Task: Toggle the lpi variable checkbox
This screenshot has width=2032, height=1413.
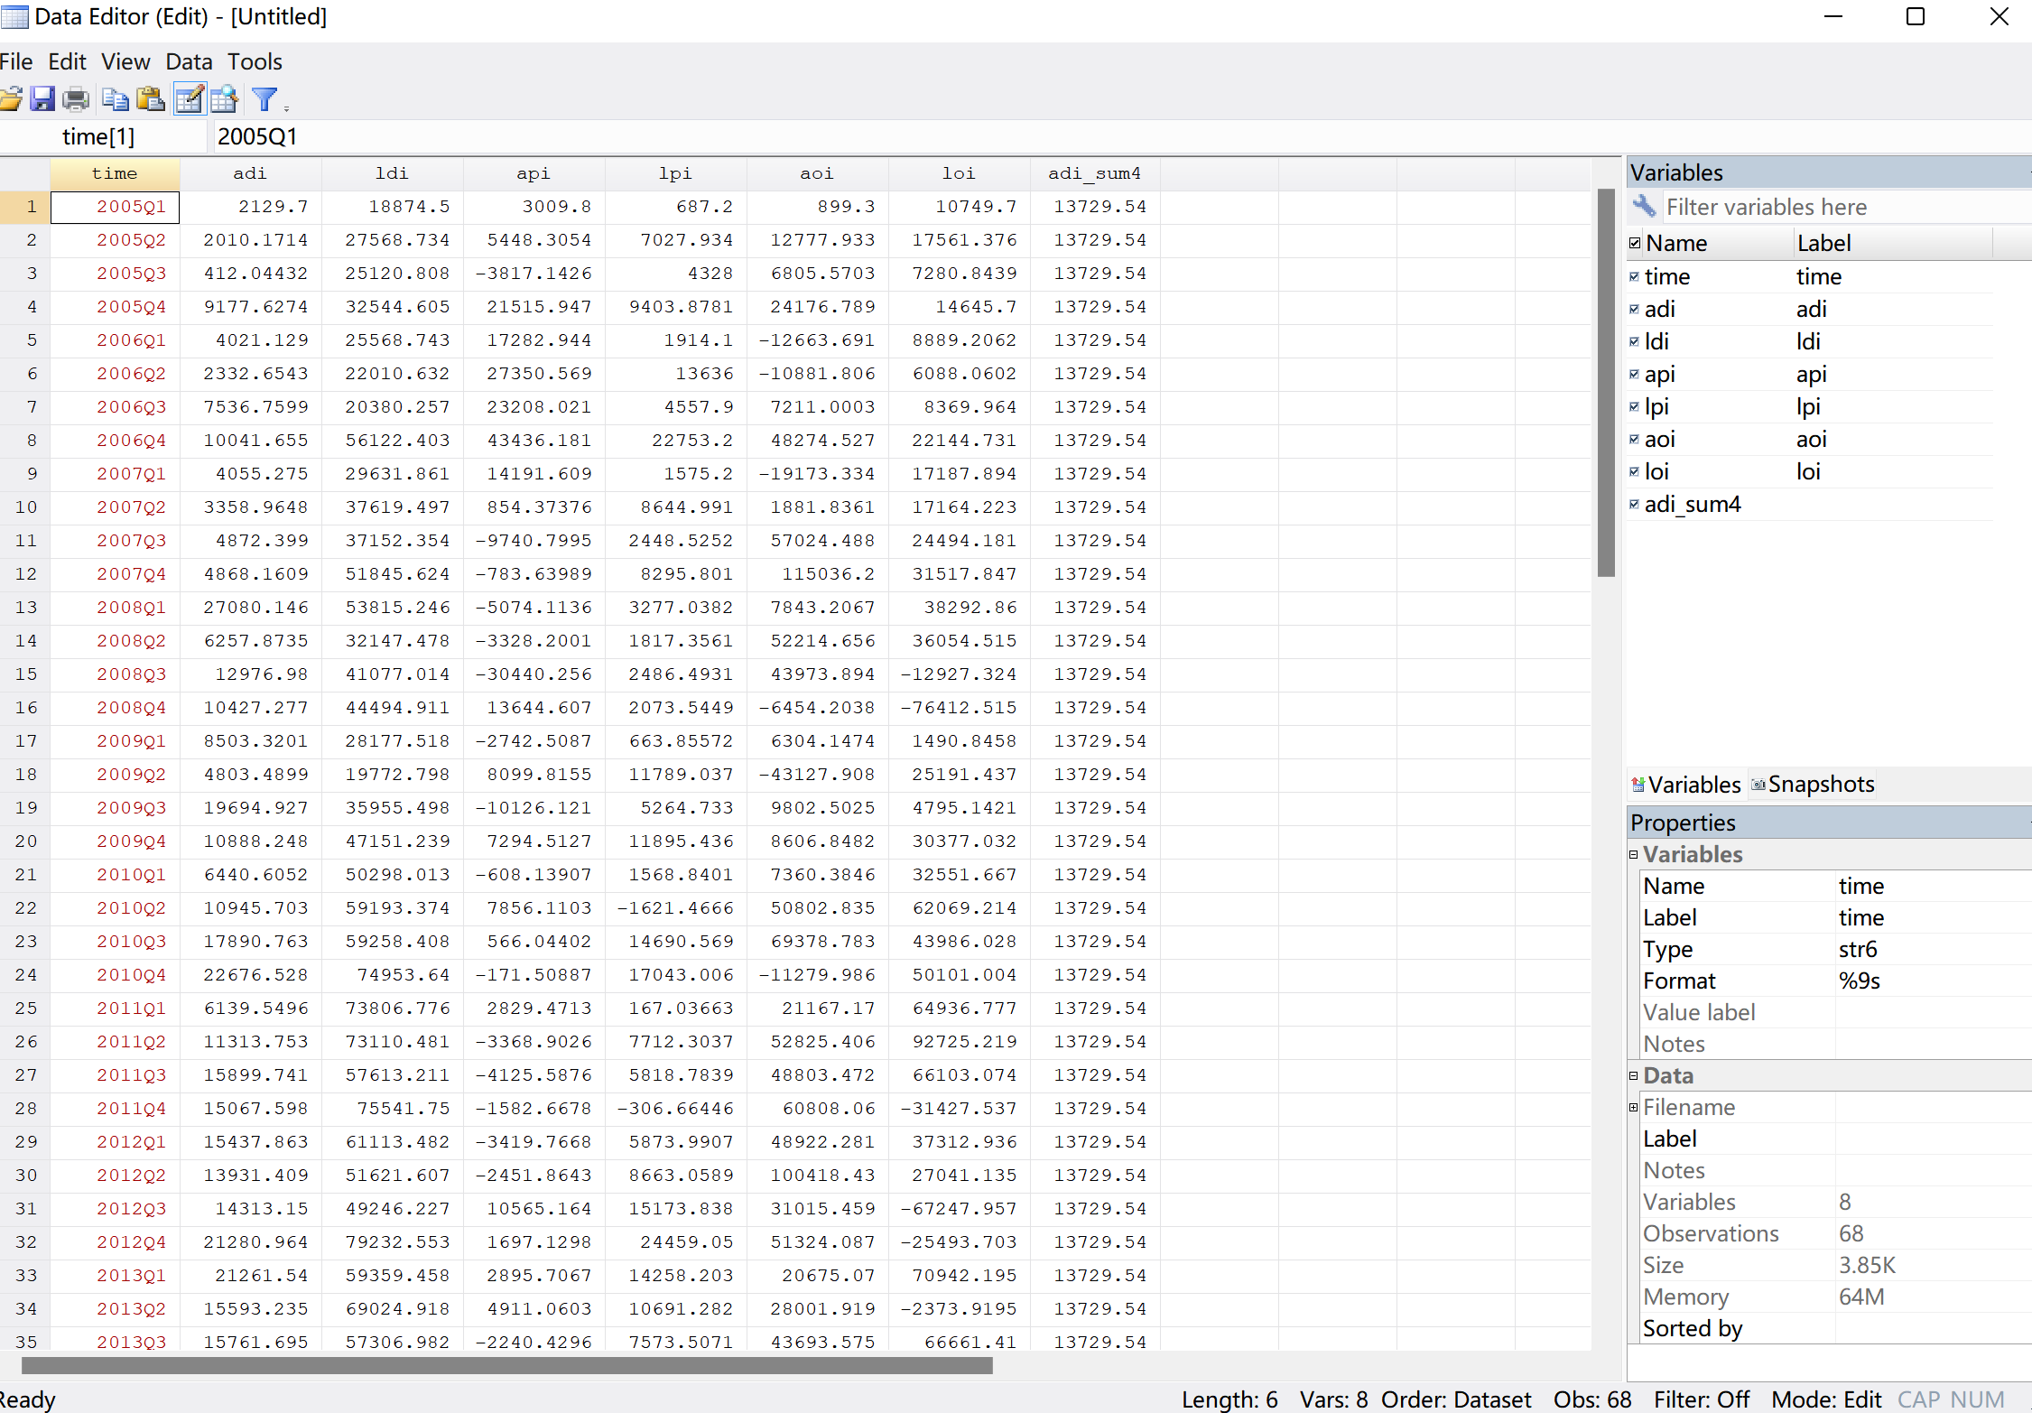Action: click(1634, 407)
